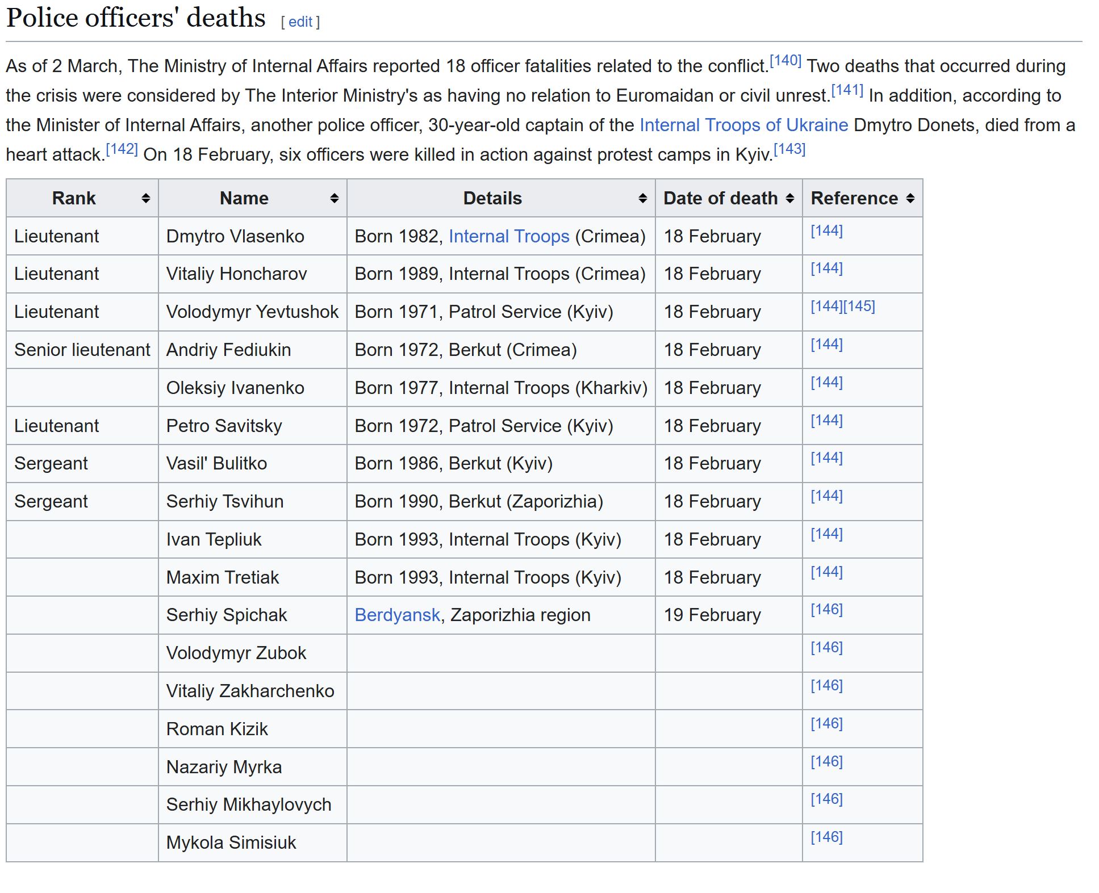The image size is (1099, 893).
Task: Open the Berdyansk link
Action: [x=397, y=615]
